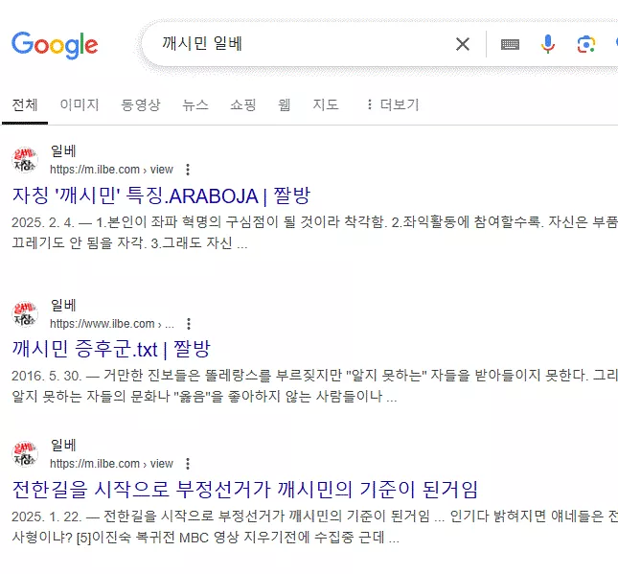Viewport: 618px width, 574px height.
Task: Click into the search box text 깨시민 일베
Action: [x=202, y=43]
